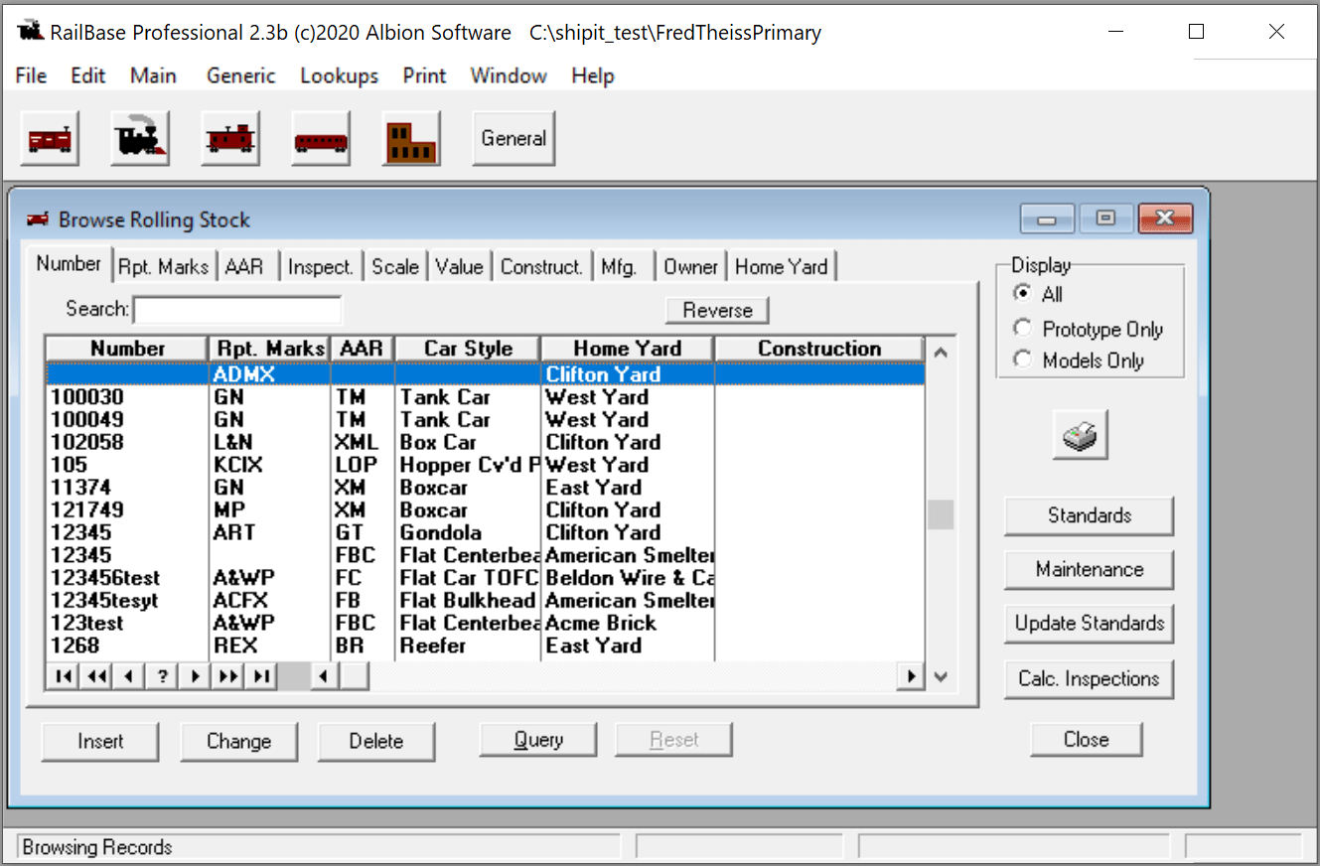Open the Lookups menu
Image resolution: width=1320 pixels, height=866 pixels.
pyautogui.click(x=340, y=75)
